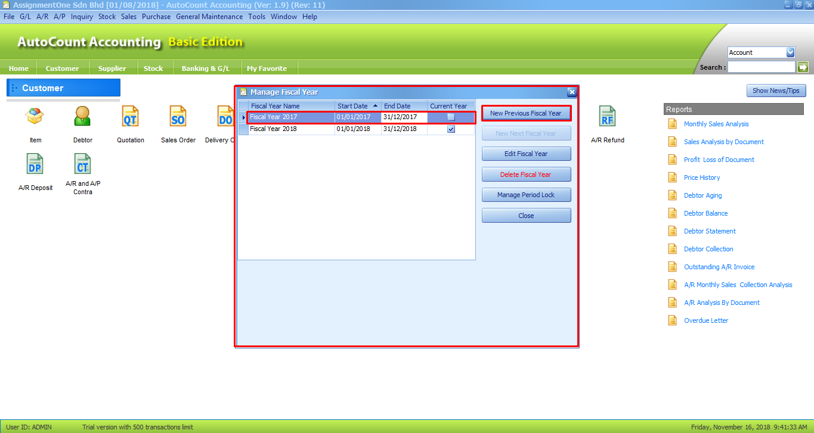Open the Purchase menu
Viewport: 814px width, 433px height.
(156, 17)
